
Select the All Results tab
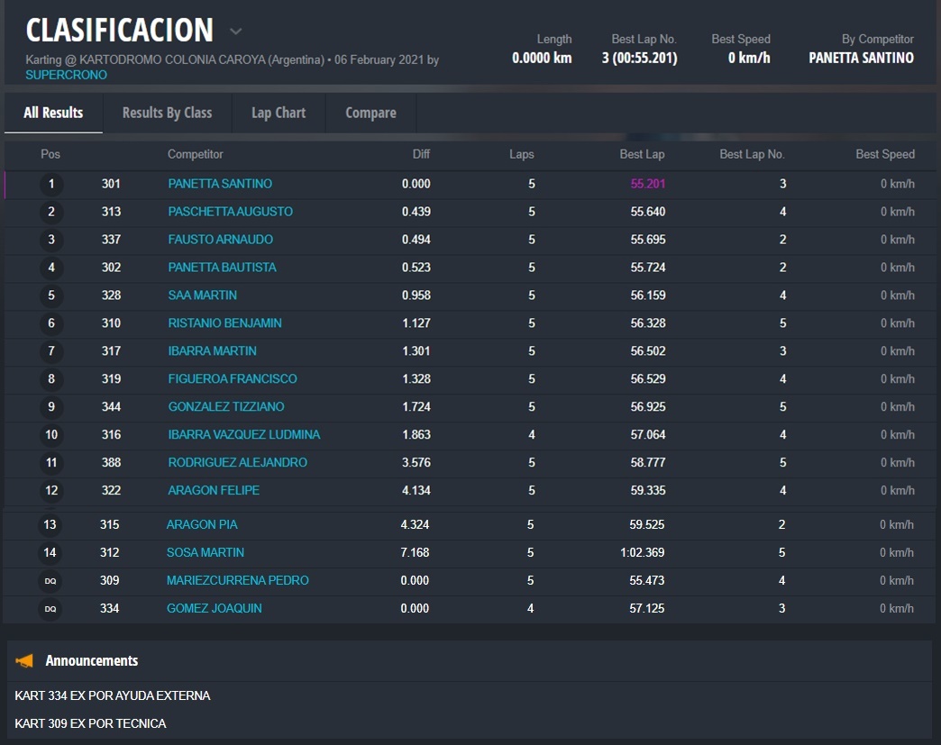53,113
